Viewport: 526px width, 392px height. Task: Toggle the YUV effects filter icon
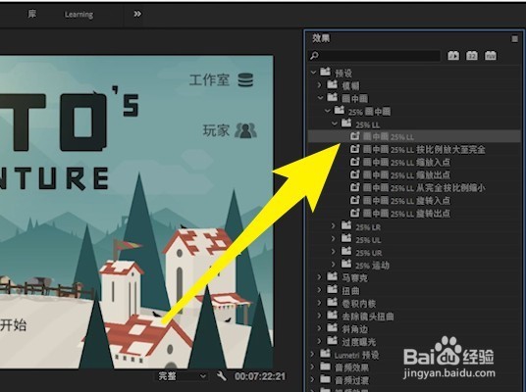coord(491,55)
